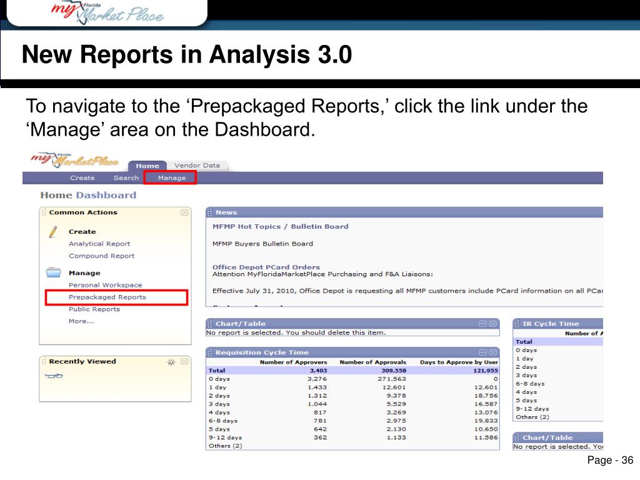Open the Create menu in navigation bar
Image resolution: width=640 pixels, height=480 pixels.
point(82,178)
